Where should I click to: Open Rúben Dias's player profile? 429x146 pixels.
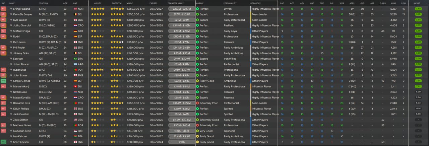click(20, 70)
